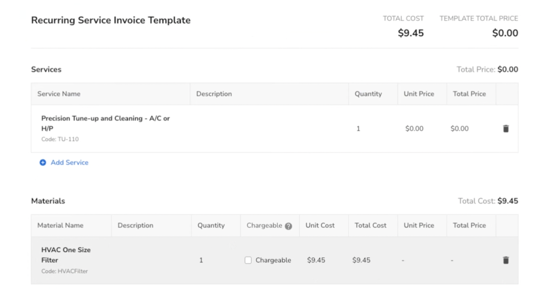Delete the Precision Tune-up service row
The height and width of the screenshot is (289, 537).
pos(506,128)
